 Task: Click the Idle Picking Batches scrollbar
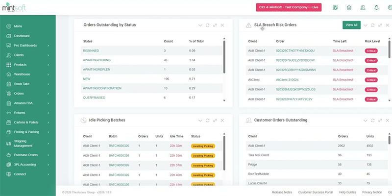click(x=224, y=153)
